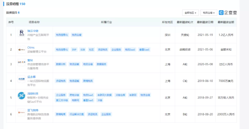
Task: Click the 投资明细 150 section heading
Action: coord(16,4)
